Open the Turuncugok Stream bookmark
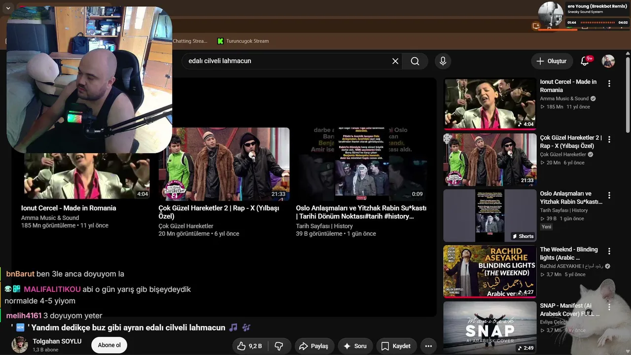Viewport: 631px width, 355px height. 243,41
